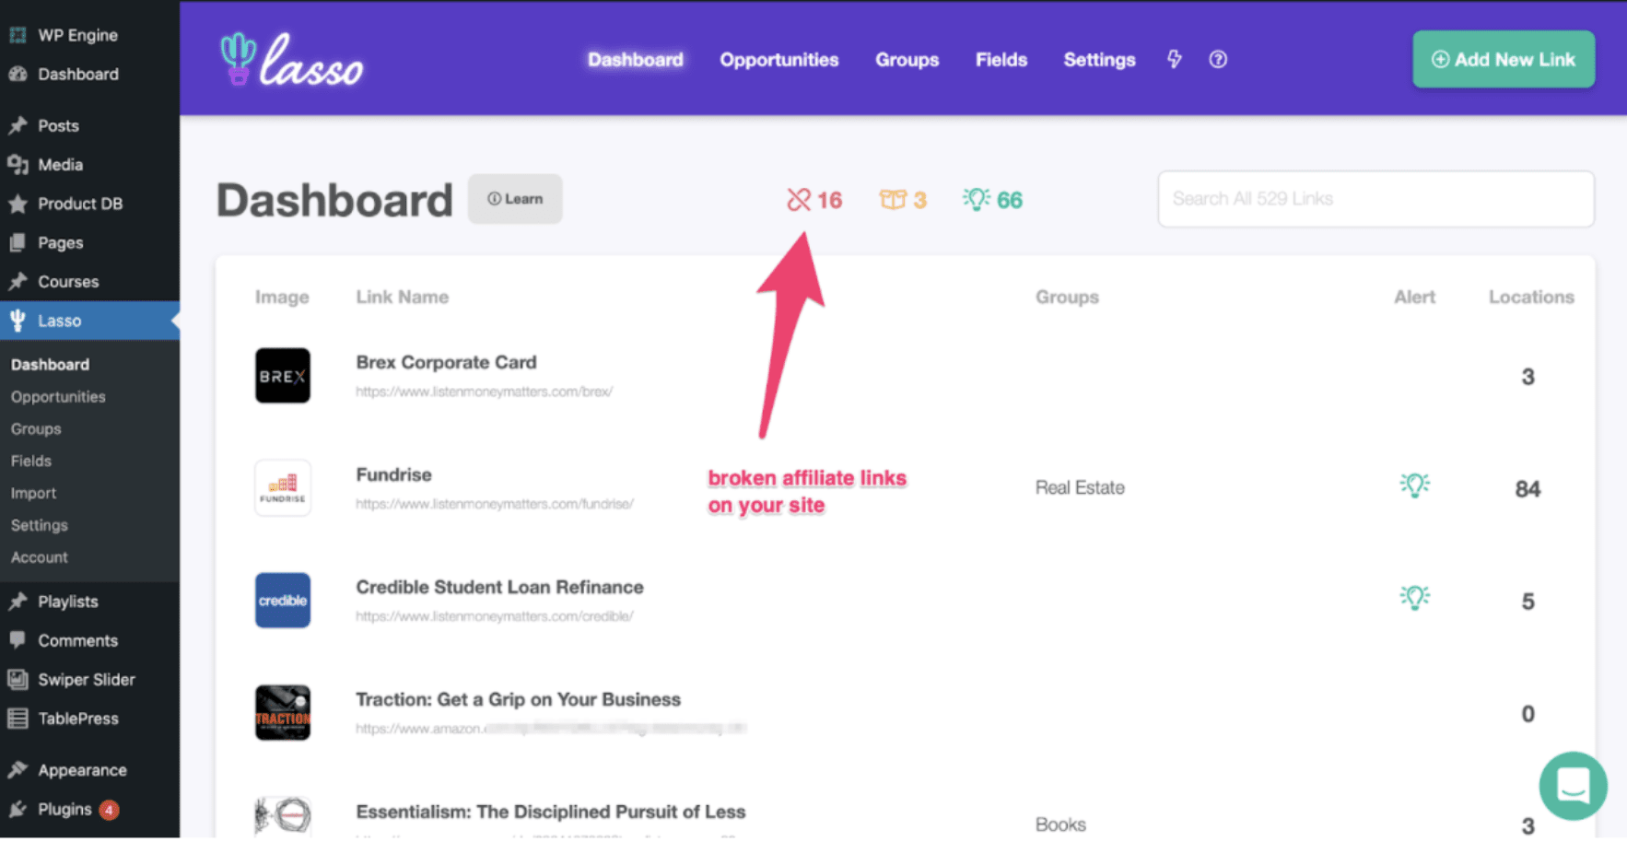
Task: Click the Credible row lightbulb alert icon
Action: [1414, 599]
